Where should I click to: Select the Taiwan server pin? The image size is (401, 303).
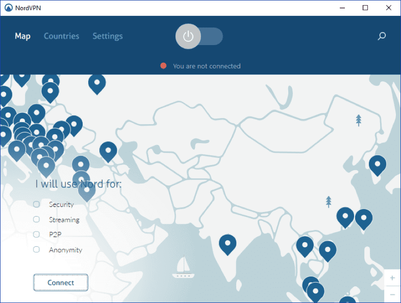click(364, 219)
